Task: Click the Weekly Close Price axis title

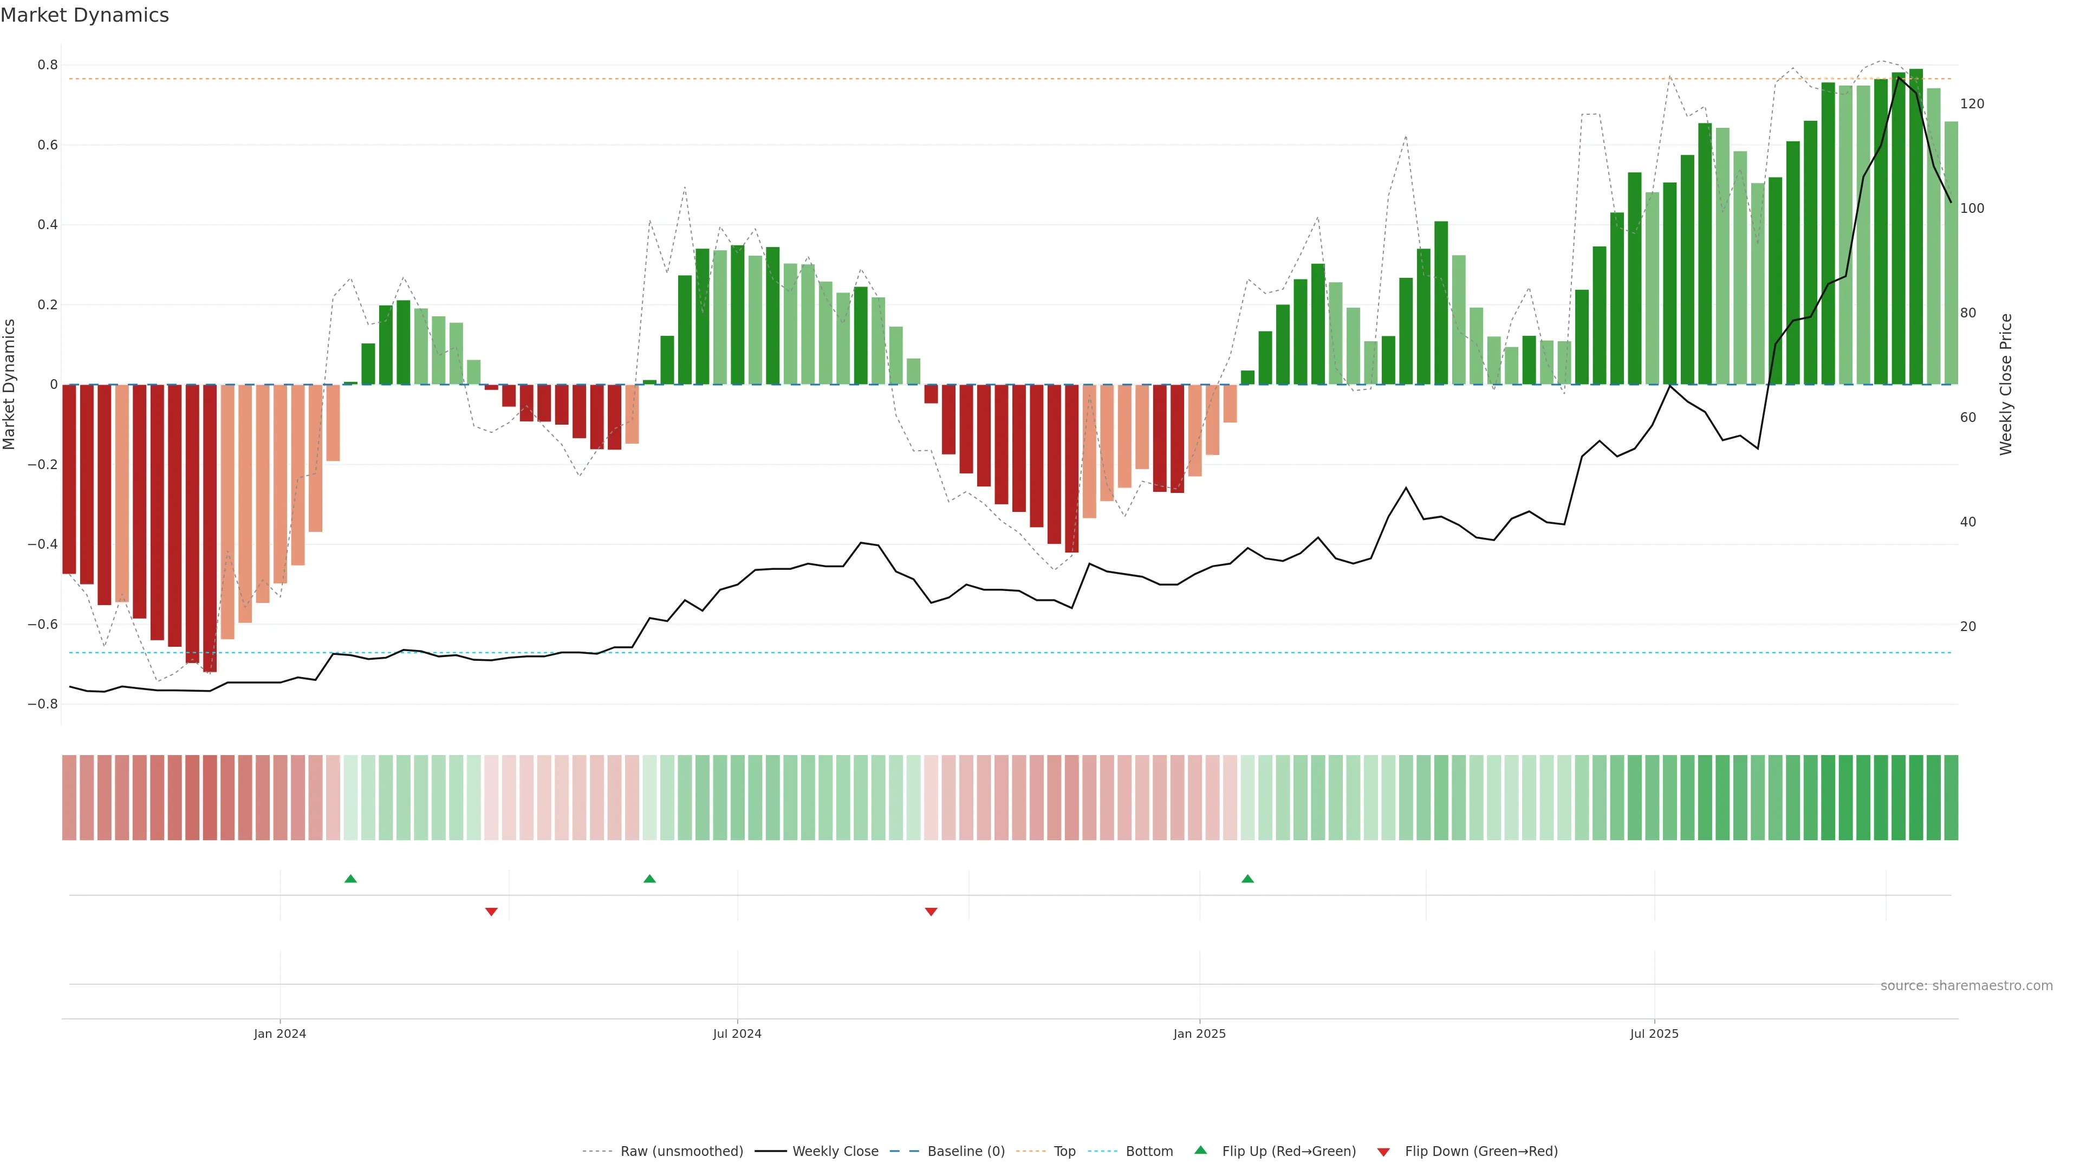Action: (x=2006, y=385)
